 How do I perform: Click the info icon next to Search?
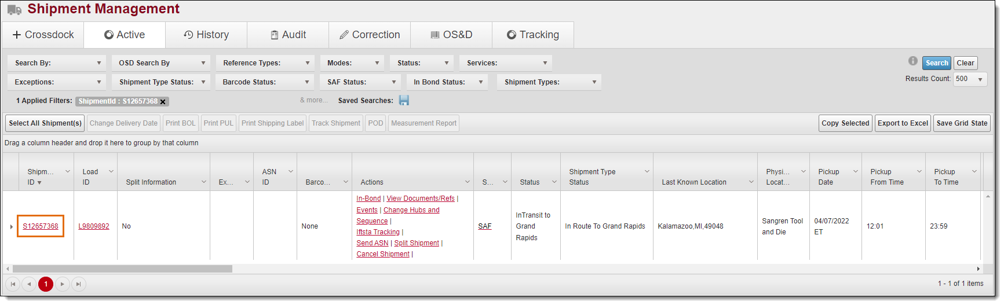(x=912, y=61)
